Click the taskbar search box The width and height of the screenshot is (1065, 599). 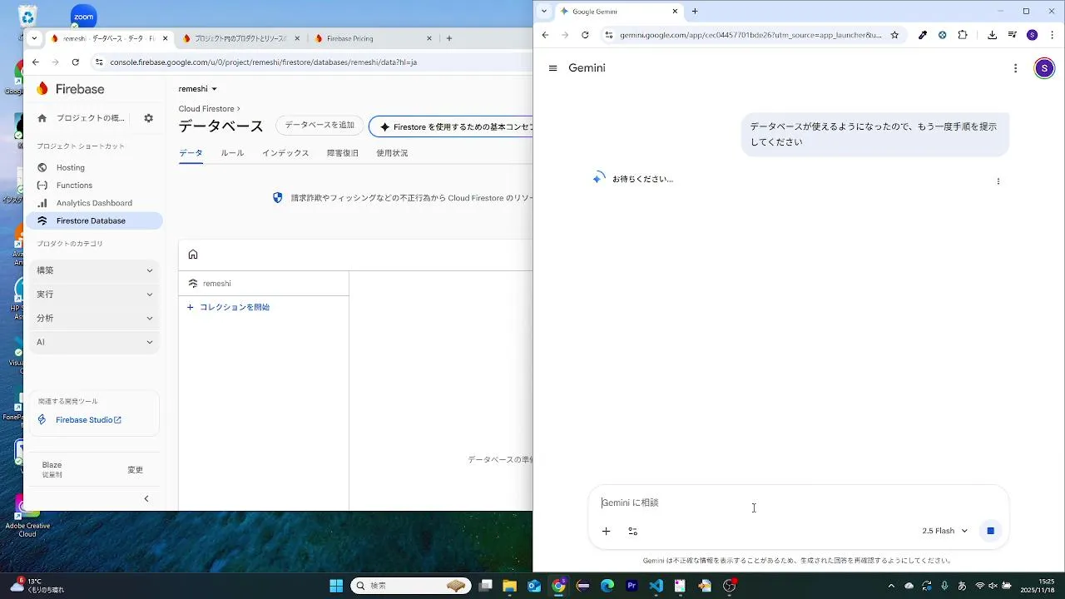click(409, 586)
